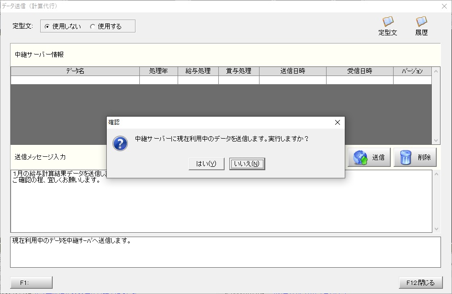Click the 給与処理 column header

tap(198, 71)
